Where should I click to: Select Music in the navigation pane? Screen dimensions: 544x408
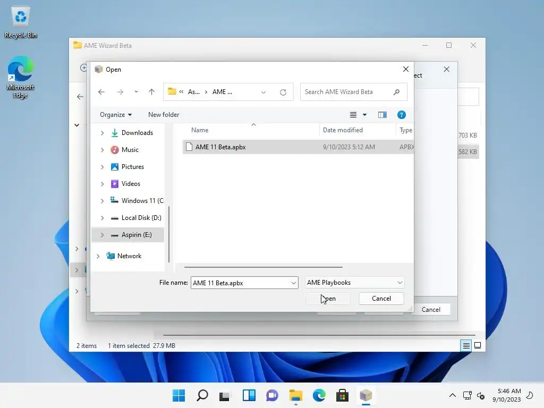point(130,150)
